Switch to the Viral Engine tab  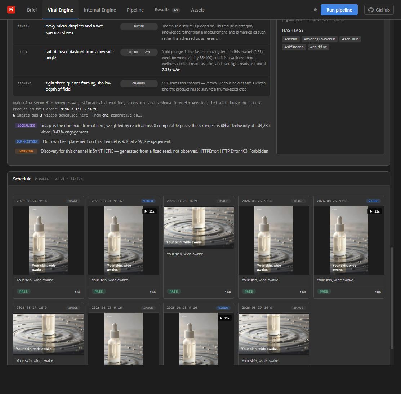pos(61,10)
